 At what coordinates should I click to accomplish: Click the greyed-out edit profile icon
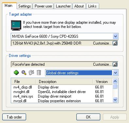tap(31, 73)
